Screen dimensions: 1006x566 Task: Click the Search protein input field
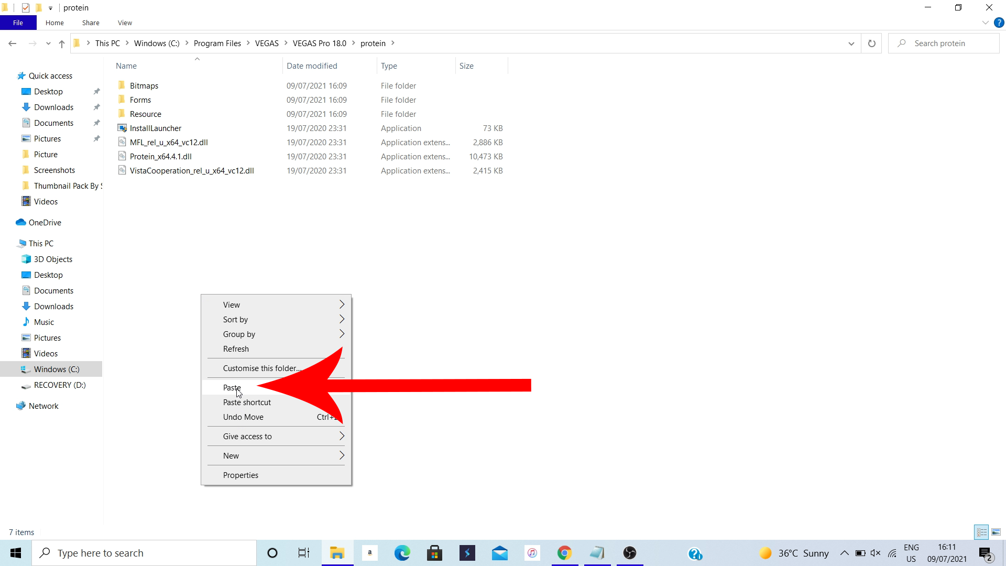[944, 43]
